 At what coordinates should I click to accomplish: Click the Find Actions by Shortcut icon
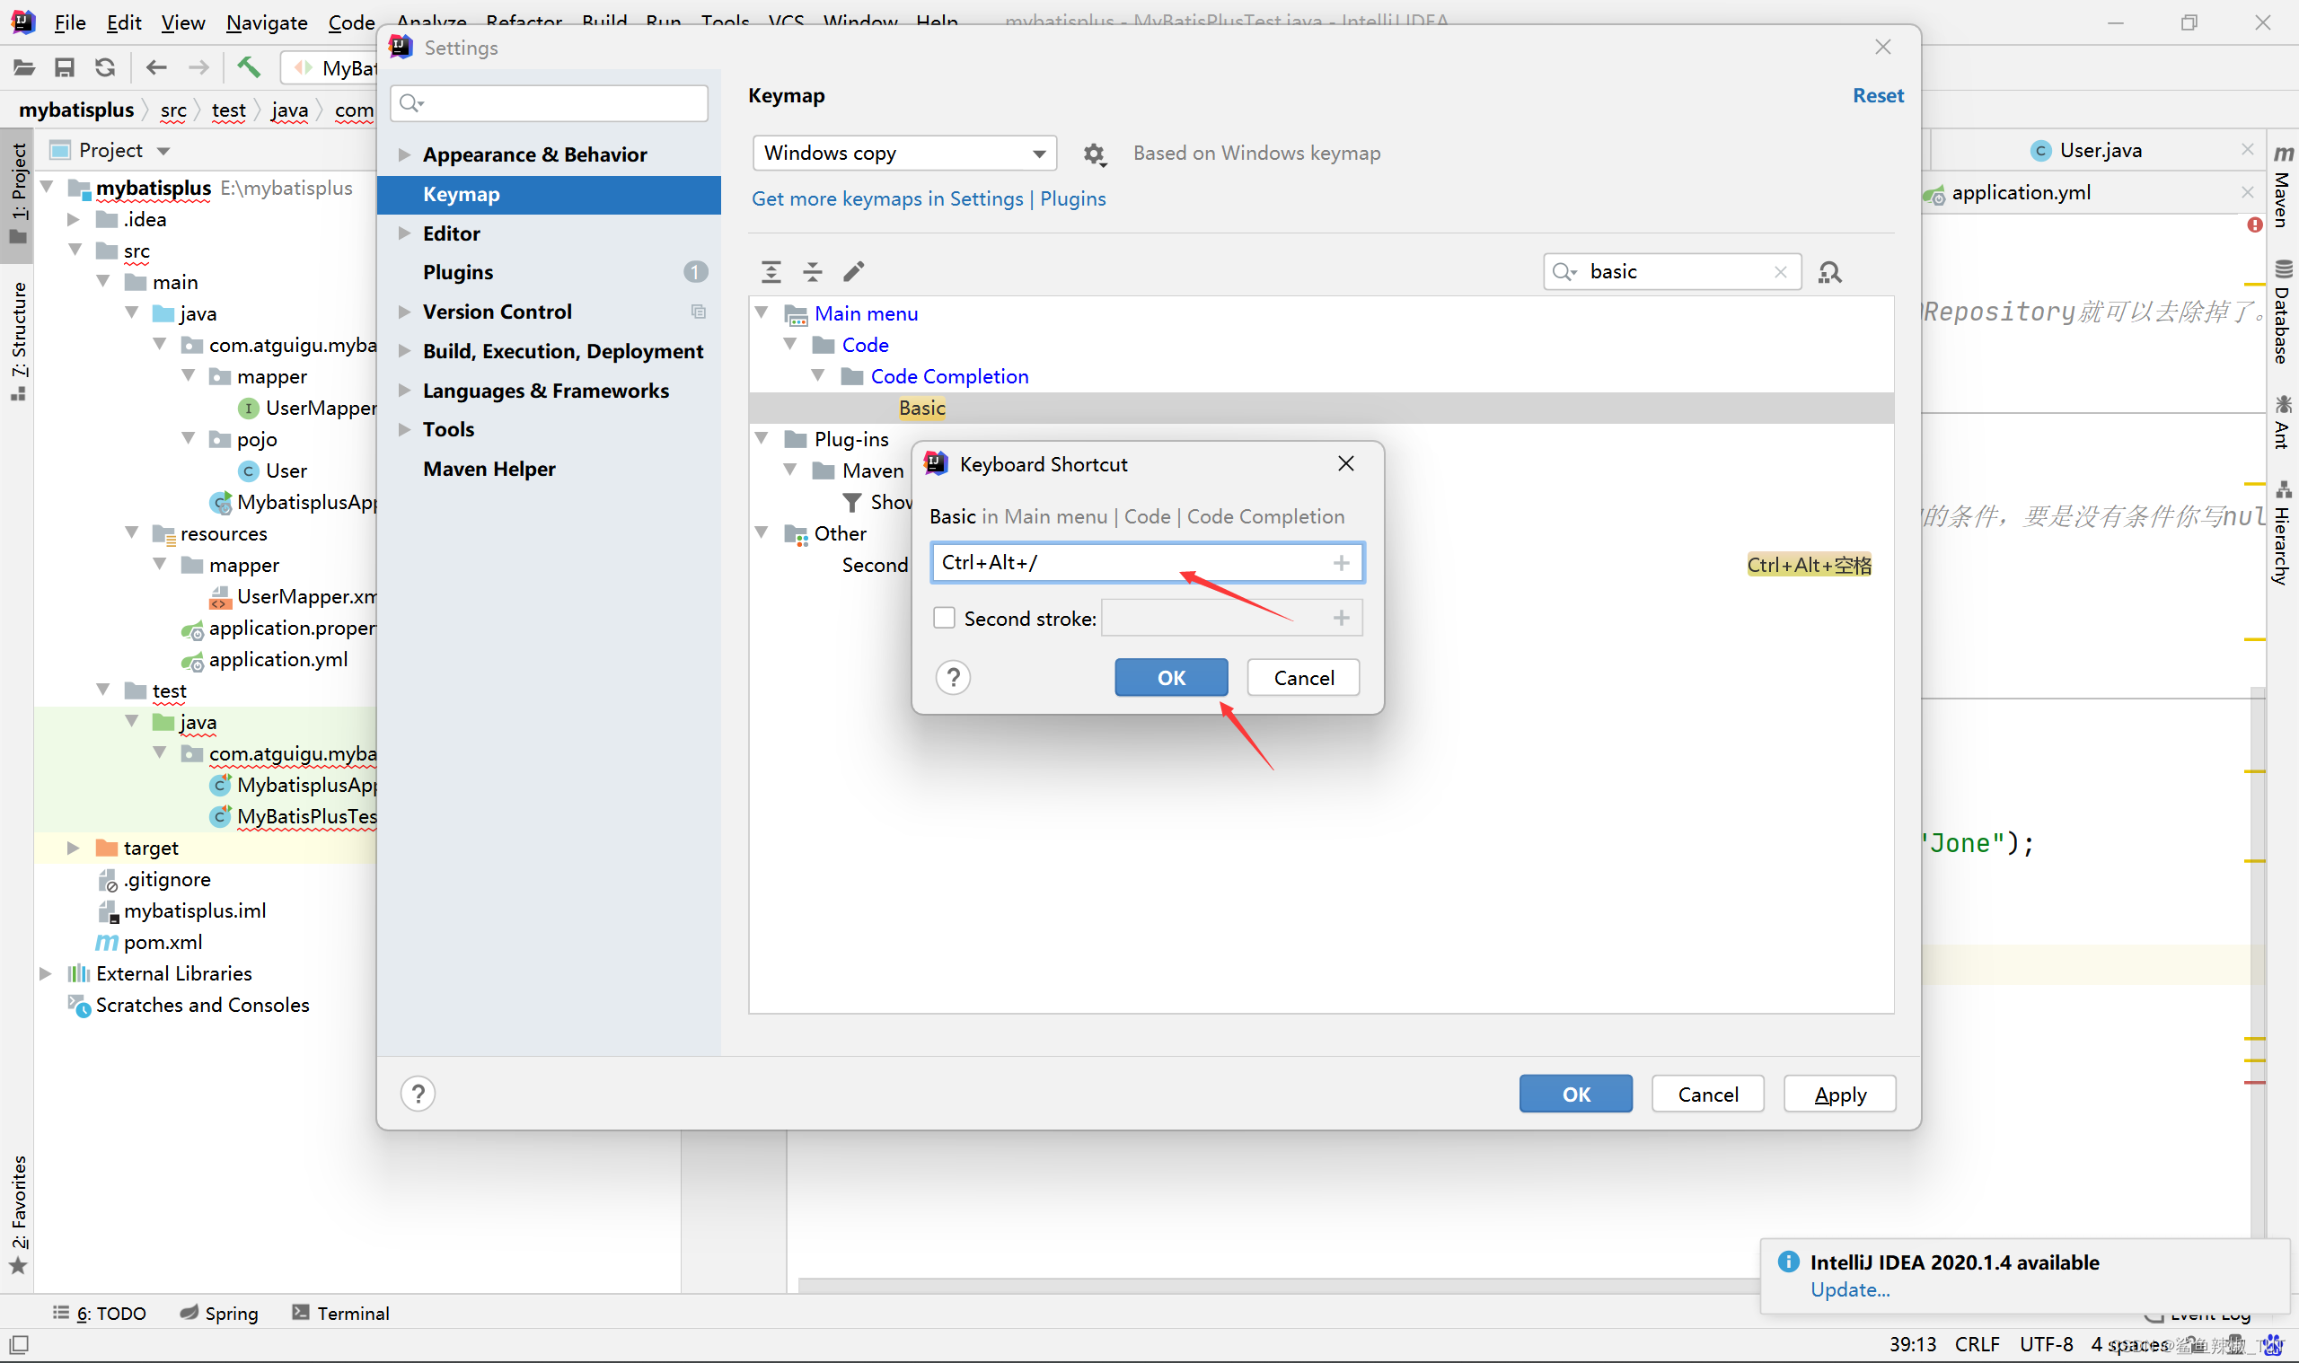(x=1829, y=272)
